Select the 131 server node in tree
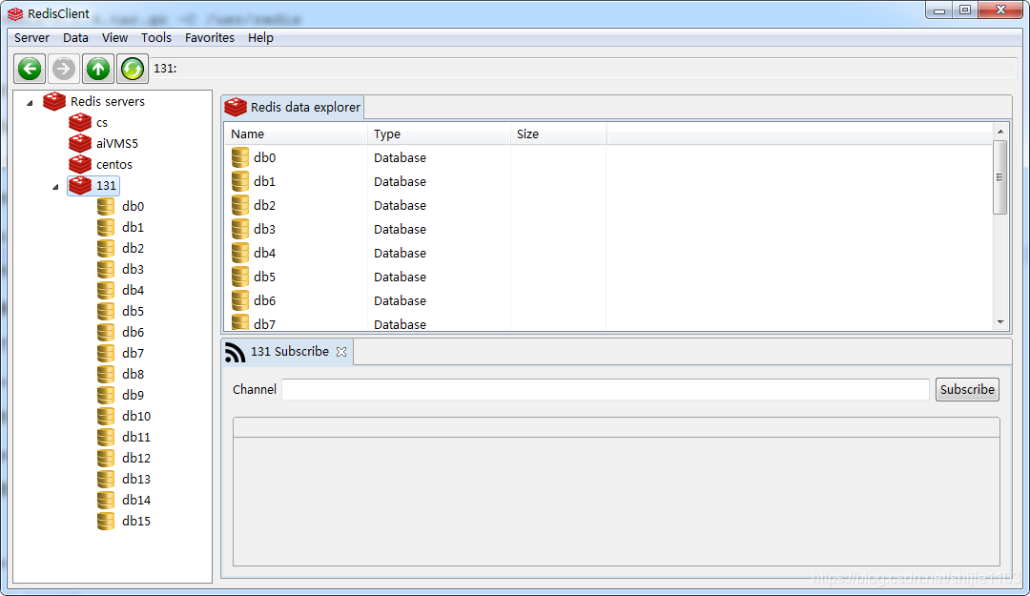The height and width of the screenshot is (596, 1030). (93, 185)
